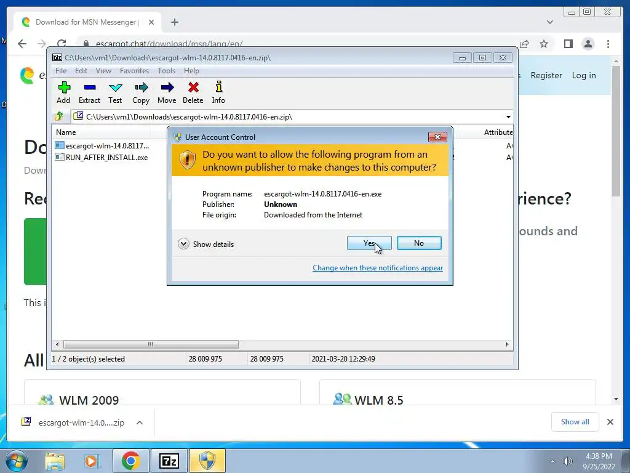Image resolution: width=630 pixels, height=473 pixels.
Task: Click the Chrome page scrollbar down arrow
Action: point(616,399)
